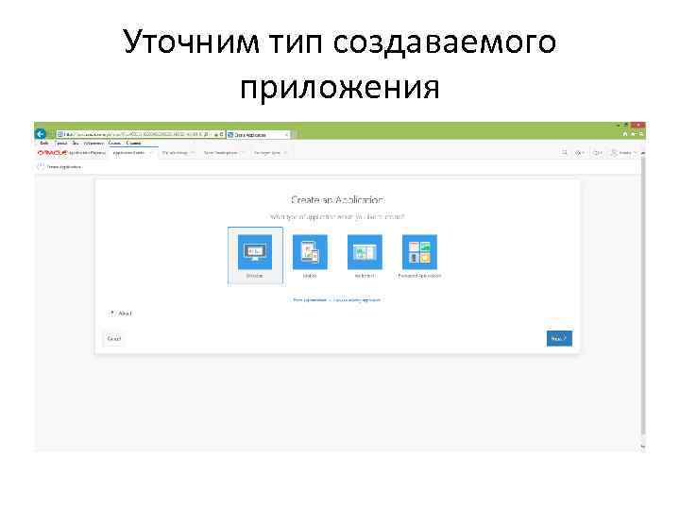This screenshot has width=680, height=510.
Task: Click the browser favorites star icon
Action: point(633,134)
